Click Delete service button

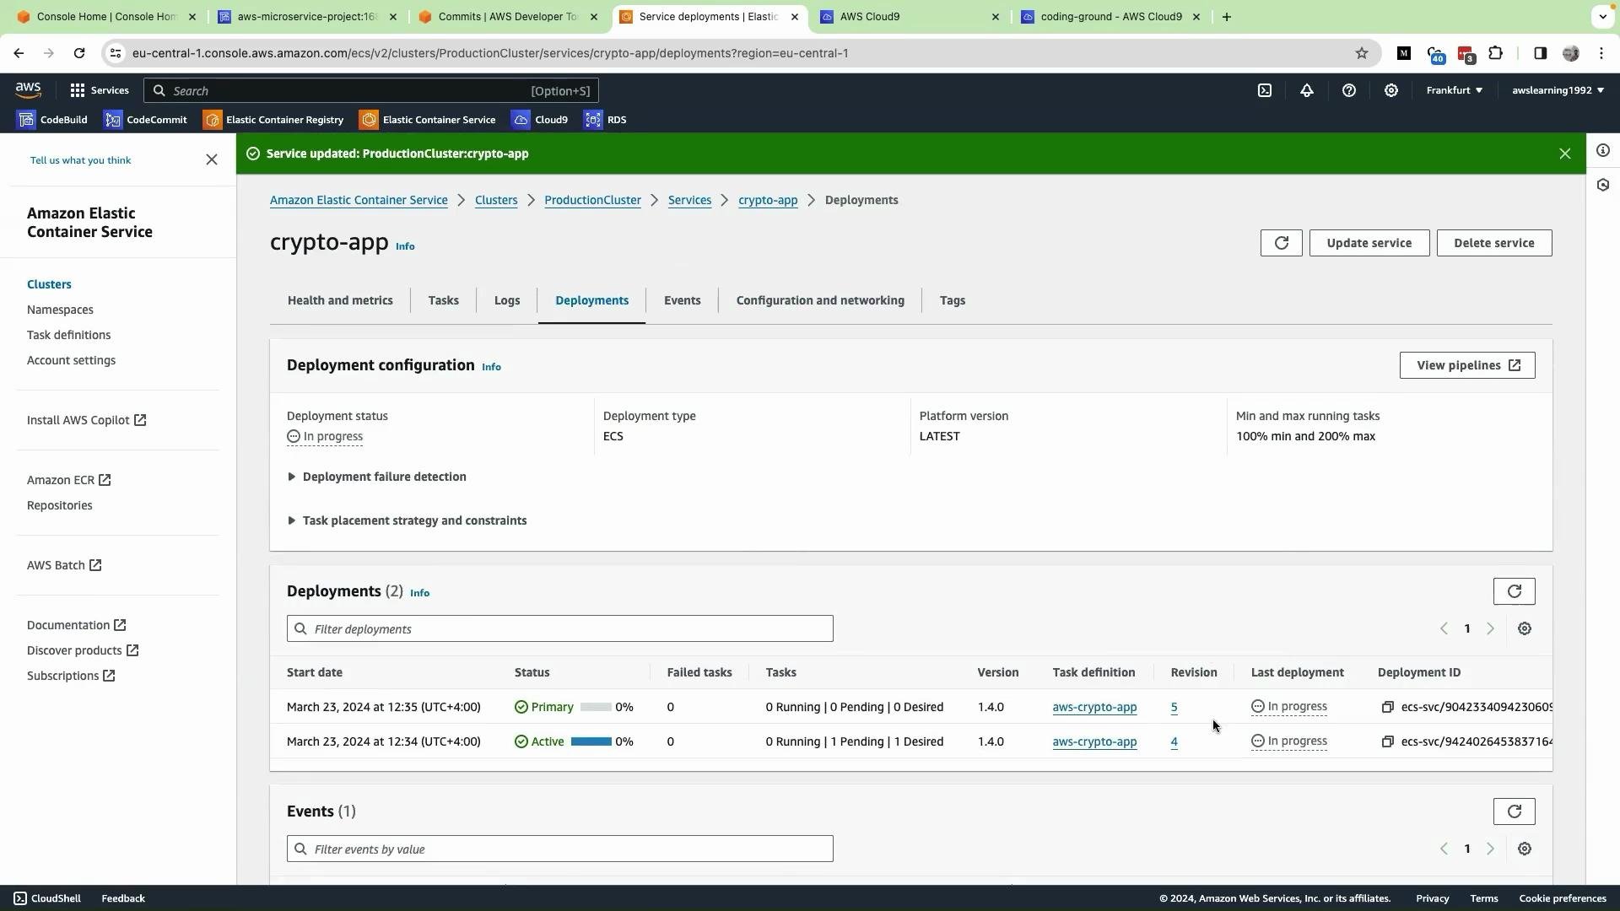click(x=1493, y=243)
